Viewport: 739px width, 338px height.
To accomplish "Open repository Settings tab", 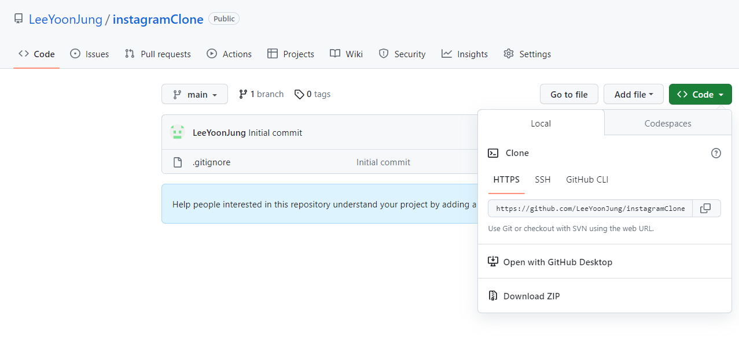I will coord(527,54).
